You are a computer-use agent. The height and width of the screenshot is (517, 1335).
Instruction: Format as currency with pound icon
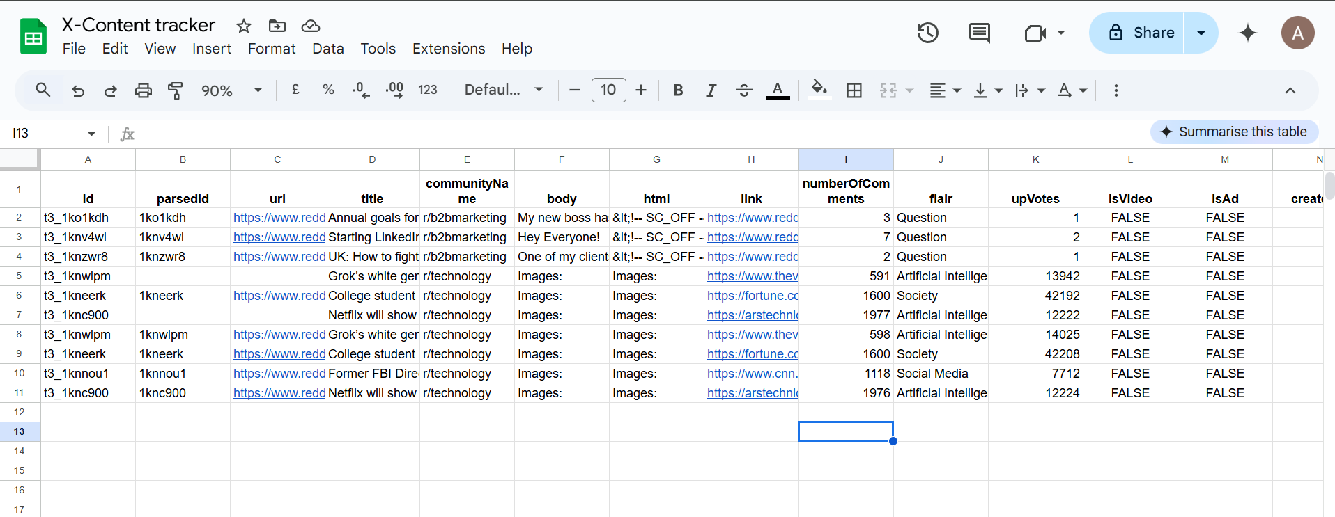coord(295,90)
